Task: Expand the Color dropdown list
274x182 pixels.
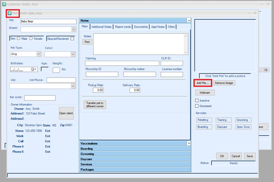Action: [73, 54]
